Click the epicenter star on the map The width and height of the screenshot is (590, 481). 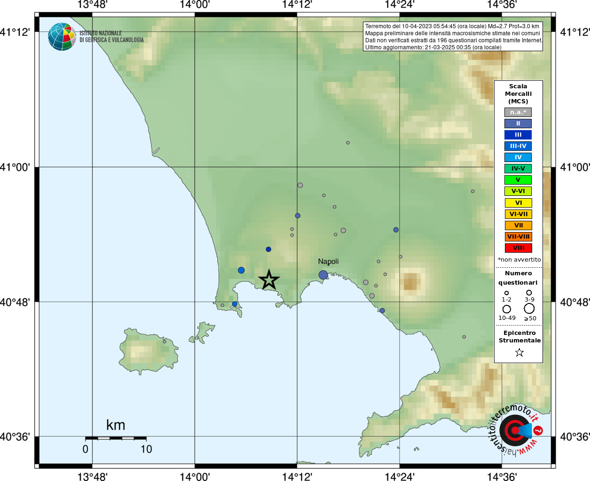coord(269,280)
